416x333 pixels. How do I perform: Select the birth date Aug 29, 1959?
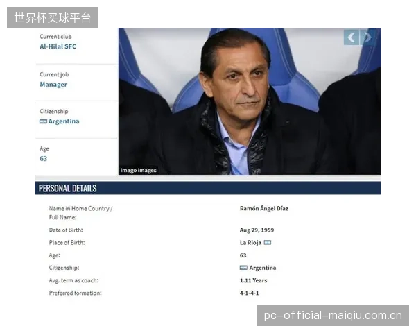[257, 230]
